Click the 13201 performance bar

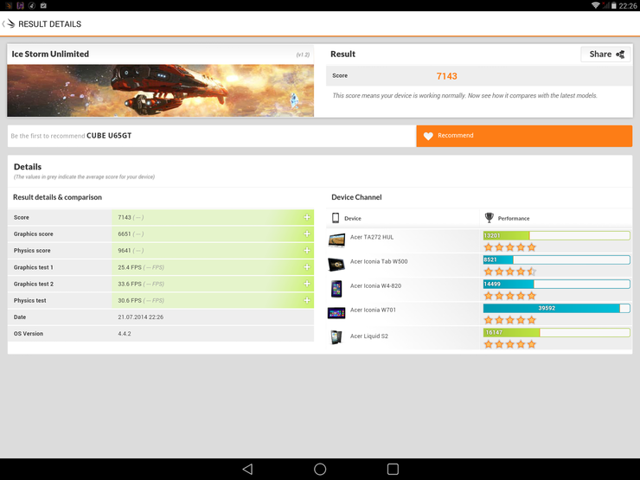point(556,235)
